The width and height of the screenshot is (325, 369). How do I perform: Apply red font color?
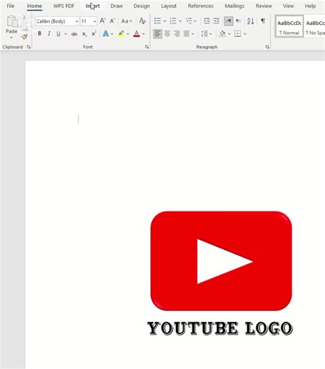click(136, 34)
